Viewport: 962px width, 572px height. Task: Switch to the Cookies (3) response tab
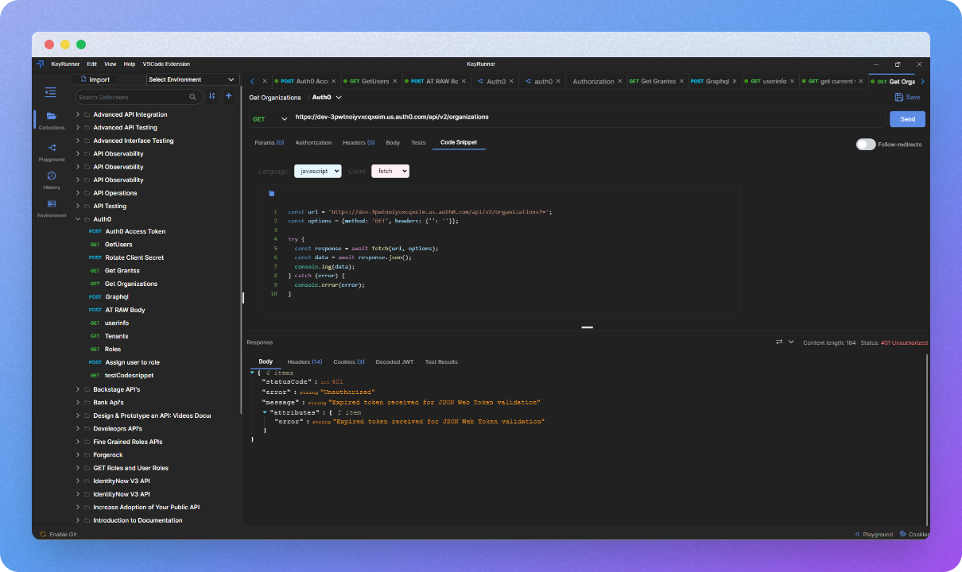click(348, 361)
